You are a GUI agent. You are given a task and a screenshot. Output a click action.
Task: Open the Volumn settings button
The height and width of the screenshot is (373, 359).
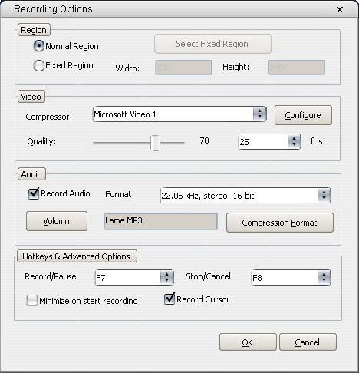(57, 221)
